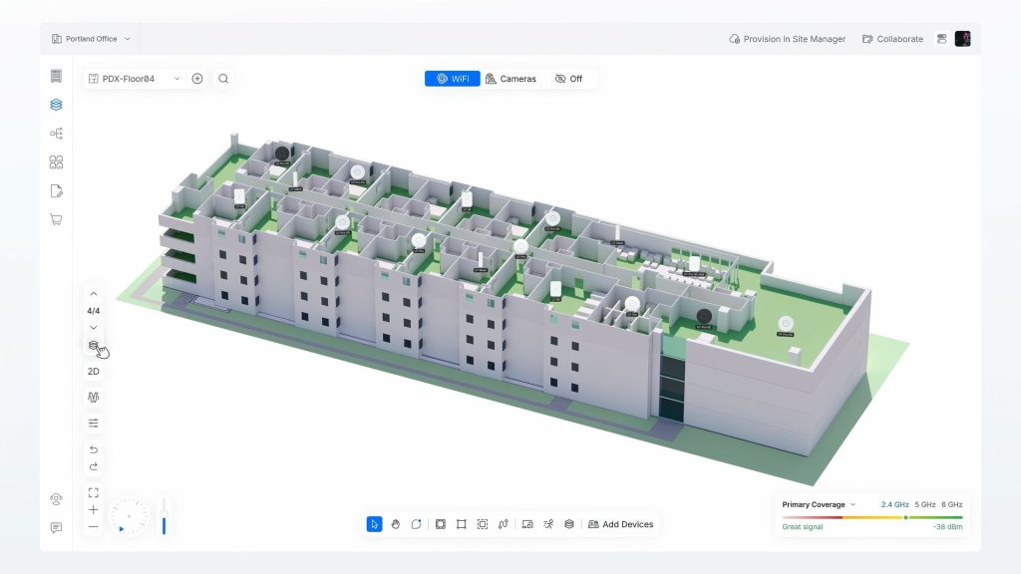Click the Add Devices button

tap(620, 524)
